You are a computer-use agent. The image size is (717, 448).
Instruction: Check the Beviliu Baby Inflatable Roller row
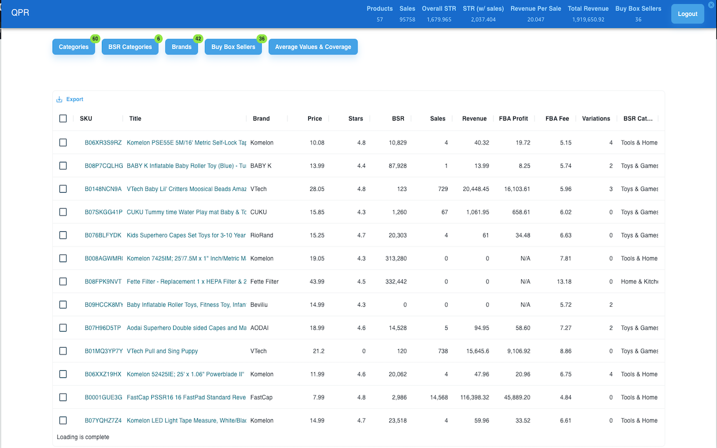tap(63, 305)
